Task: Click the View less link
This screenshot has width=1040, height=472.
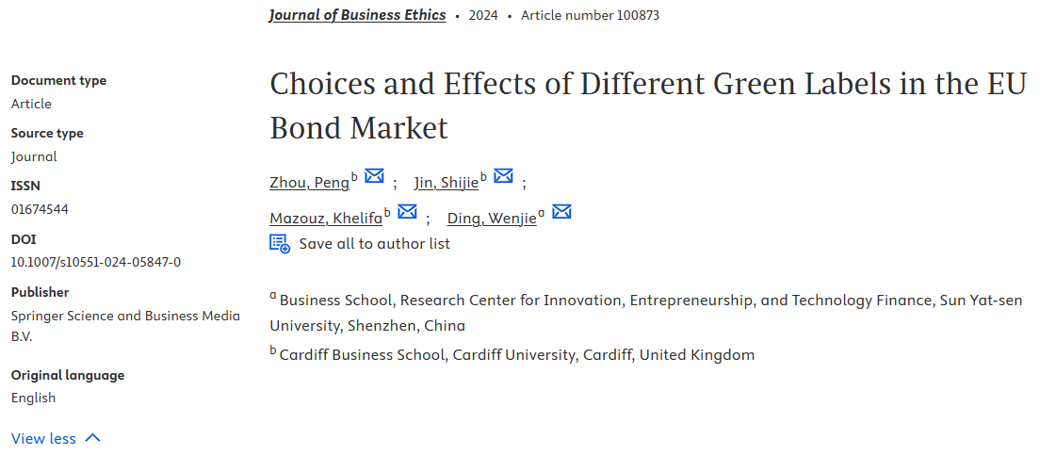Action: (43, 438)
